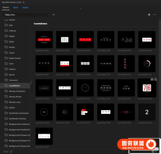This screenshot has height=154, width=161.
Task: Click the plus icon beside Titles Pro
Action: (54, 15)
